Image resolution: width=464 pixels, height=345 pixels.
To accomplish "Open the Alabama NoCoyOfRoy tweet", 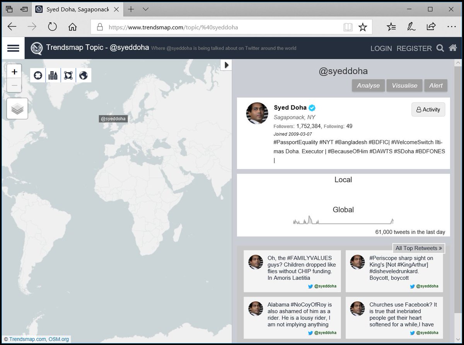I will coord(292,318).
